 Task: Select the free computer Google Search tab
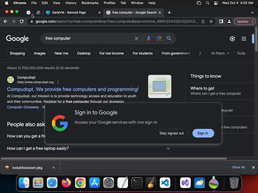point(134,13)
